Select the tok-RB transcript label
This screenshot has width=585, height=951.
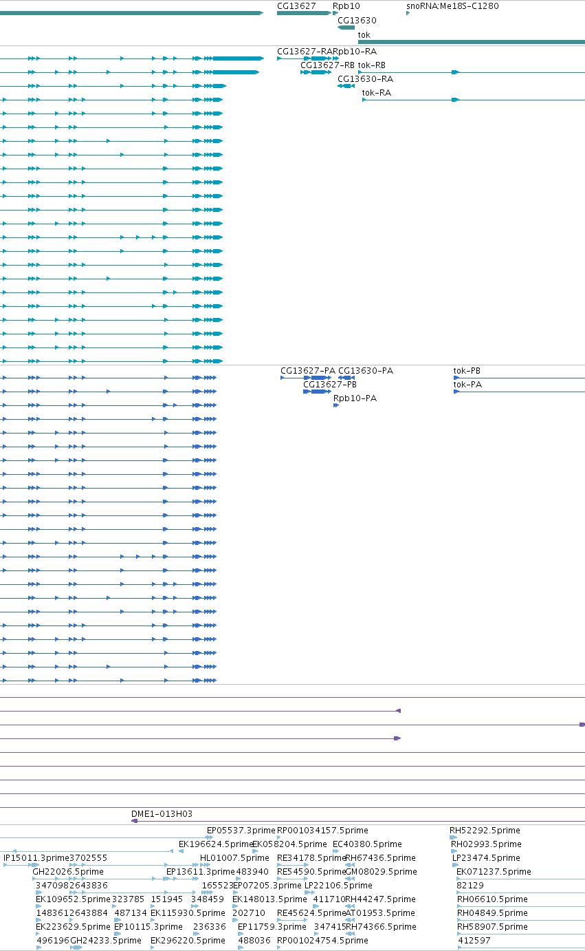click(x=372, y=65)
